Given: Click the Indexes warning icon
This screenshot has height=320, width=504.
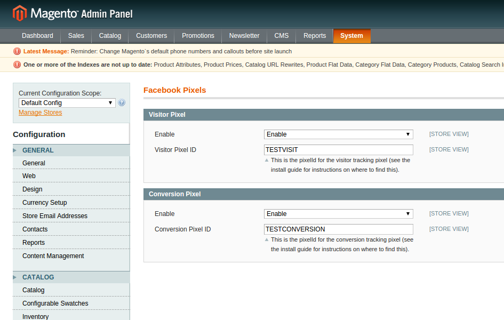Looking at the screenshot, I should point(17,65).
